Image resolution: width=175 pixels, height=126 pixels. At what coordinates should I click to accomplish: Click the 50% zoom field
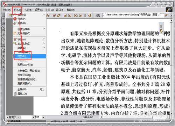coord(38,117)
